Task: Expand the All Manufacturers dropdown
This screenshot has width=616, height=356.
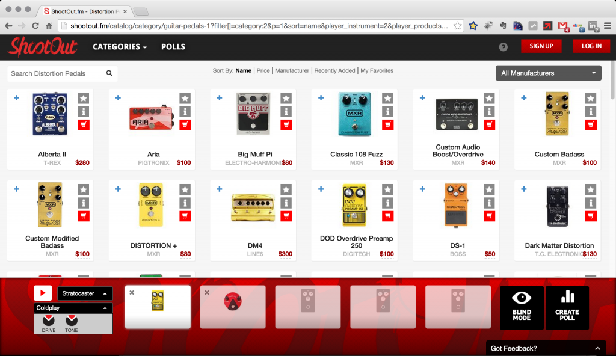Action: tap(549, 73)
